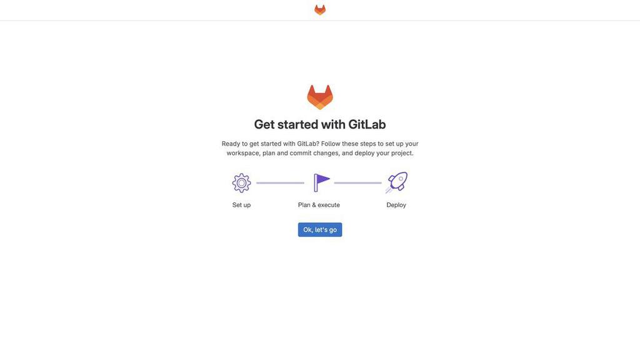The image size is (640, 346).
Task: Start onboarding with "Ok, let's go" button
Action: (x=320, y=230)
